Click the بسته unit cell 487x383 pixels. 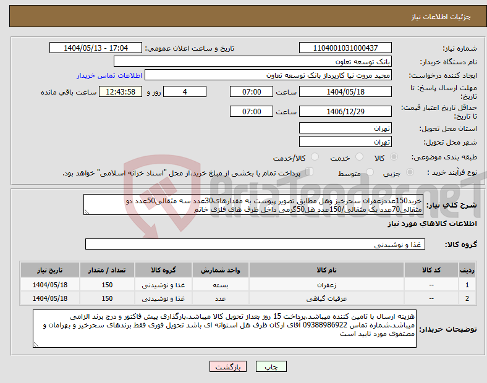(x=221, y=285)
